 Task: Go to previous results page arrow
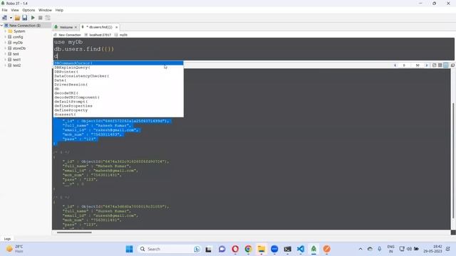395,65
